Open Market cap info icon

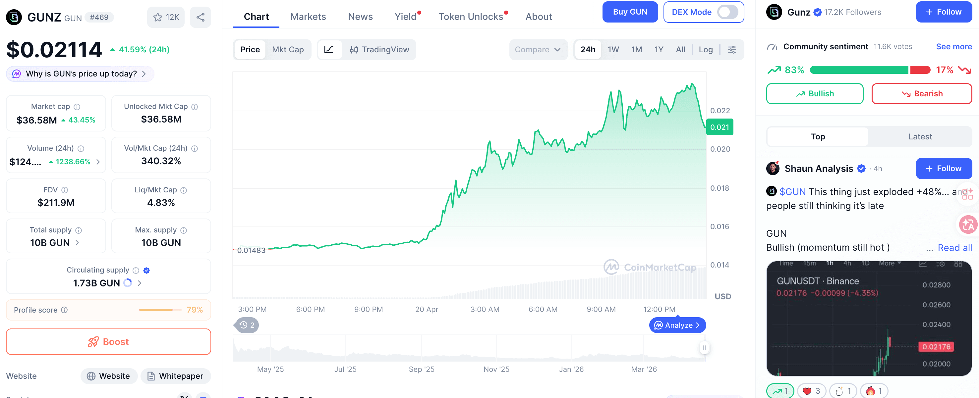point(77,107)
